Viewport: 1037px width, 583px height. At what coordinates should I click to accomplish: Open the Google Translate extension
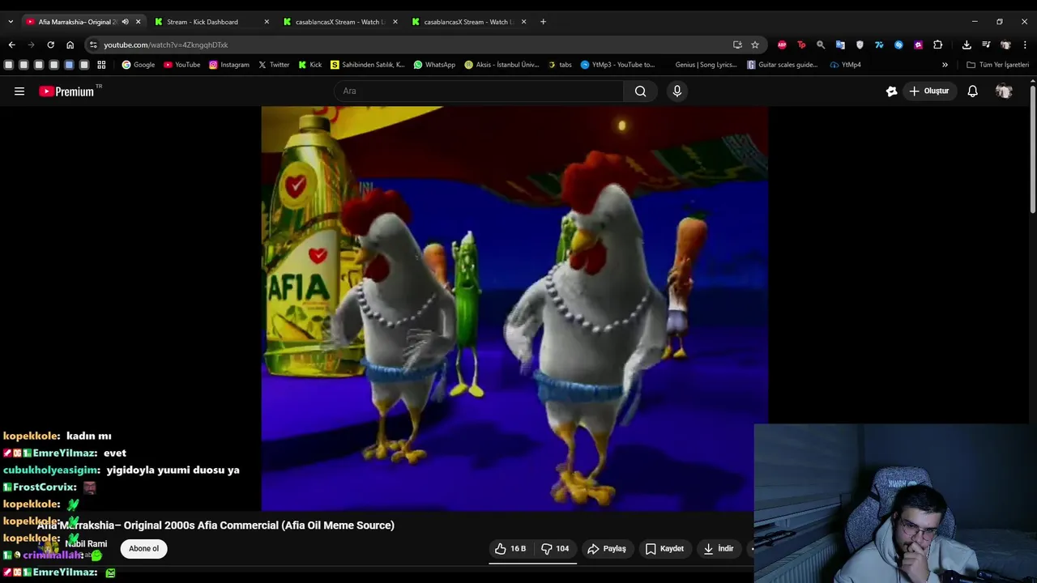[840, 45]
